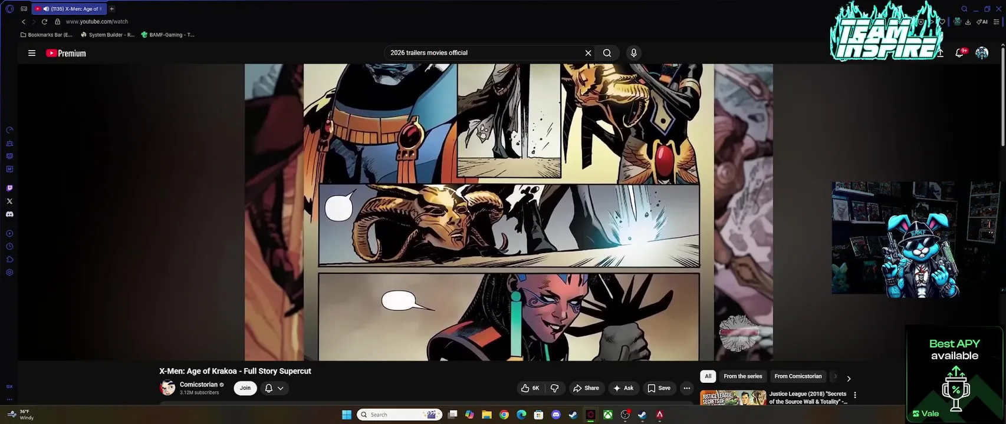
Task: Reload the current YouTube page
Action: [44, 22]
